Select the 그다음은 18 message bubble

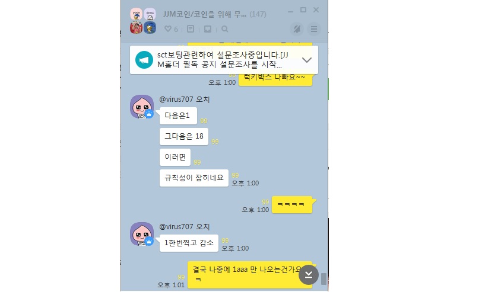184,136
